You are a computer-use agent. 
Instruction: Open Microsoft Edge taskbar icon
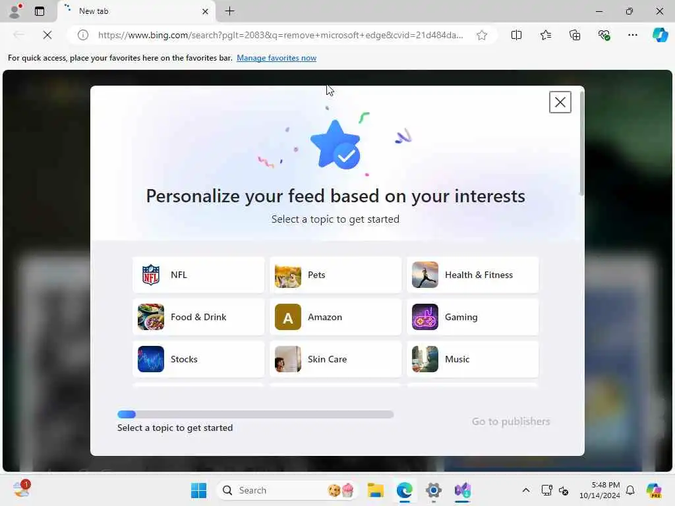[x=404, y=490]
